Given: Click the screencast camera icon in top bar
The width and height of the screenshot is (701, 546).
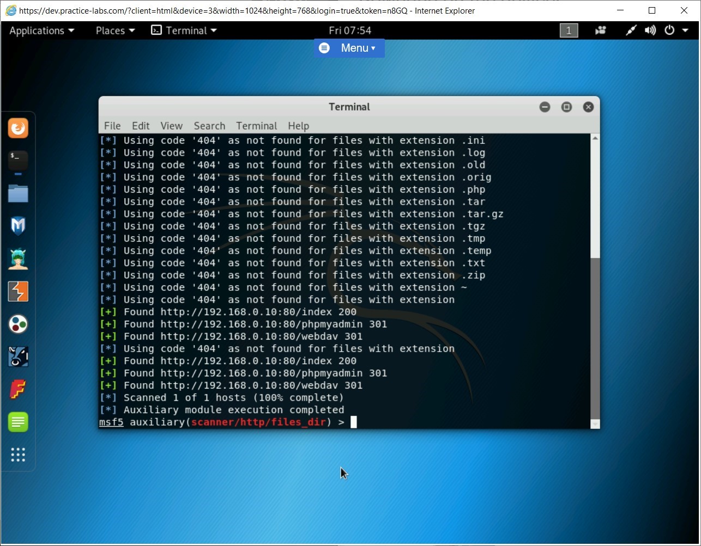Looking at the screenshot, I should pos(600,30).
